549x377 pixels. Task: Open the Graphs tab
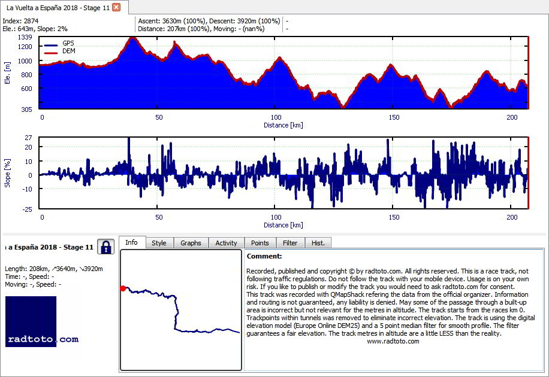tap(191, 243)
